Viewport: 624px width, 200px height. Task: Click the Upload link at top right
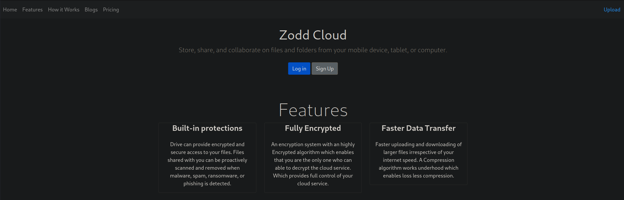[x=612, y=10]
